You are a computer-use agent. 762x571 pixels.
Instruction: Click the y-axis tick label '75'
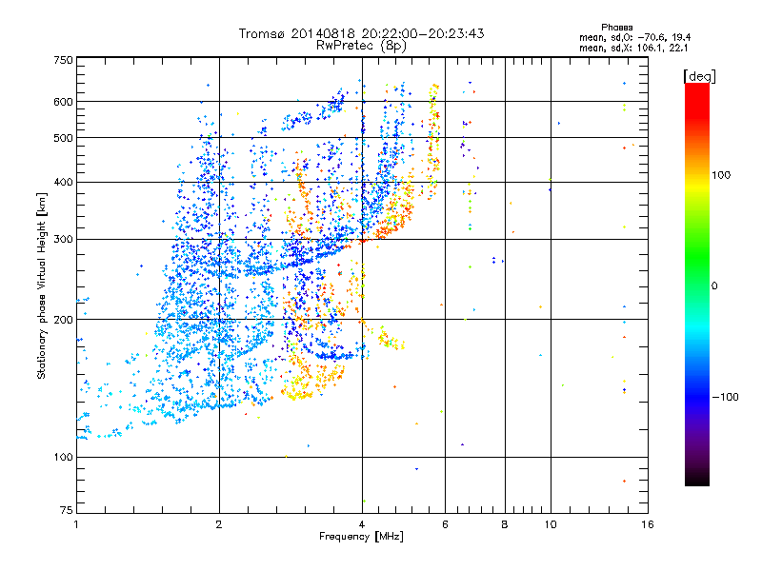tap(66, 510)
